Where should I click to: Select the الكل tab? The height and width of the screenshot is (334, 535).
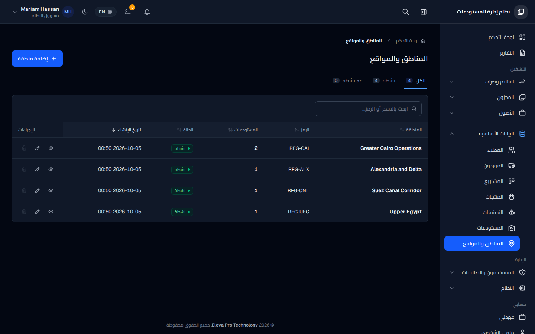(416, 81)
